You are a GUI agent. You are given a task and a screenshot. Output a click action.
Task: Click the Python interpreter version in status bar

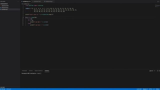tap(2, 89)
